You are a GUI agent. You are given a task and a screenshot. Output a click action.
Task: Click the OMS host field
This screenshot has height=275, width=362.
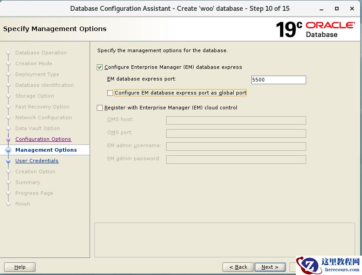pyautogui.click(x=236, y=121)
